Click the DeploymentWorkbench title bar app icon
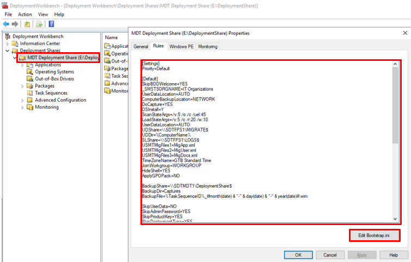The height and width of the screenshot is (262, 411). coord(5,5)
